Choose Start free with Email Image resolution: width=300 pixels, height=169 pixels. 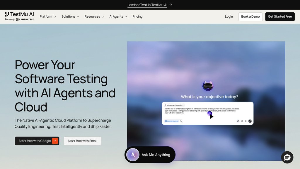point(82,141)
